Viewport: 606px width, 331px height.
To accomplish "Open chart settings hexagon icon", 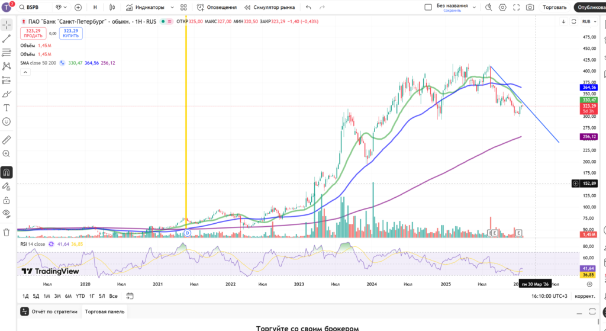I will [x=502, y=7].
